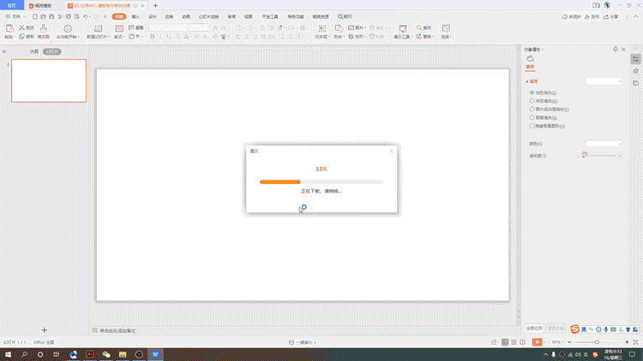The height and width of the screenshot is (361, 643).
Task: Switch to Reading view
Action: [522, 342]
